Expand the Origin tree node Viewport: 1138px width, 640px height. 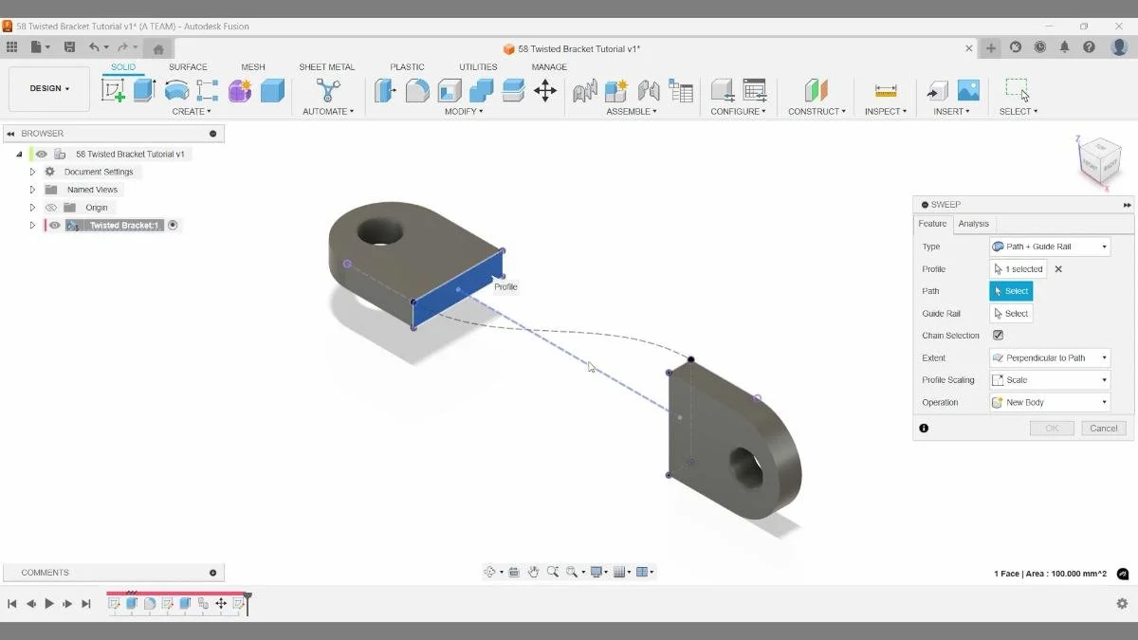(x=32, y=208)
